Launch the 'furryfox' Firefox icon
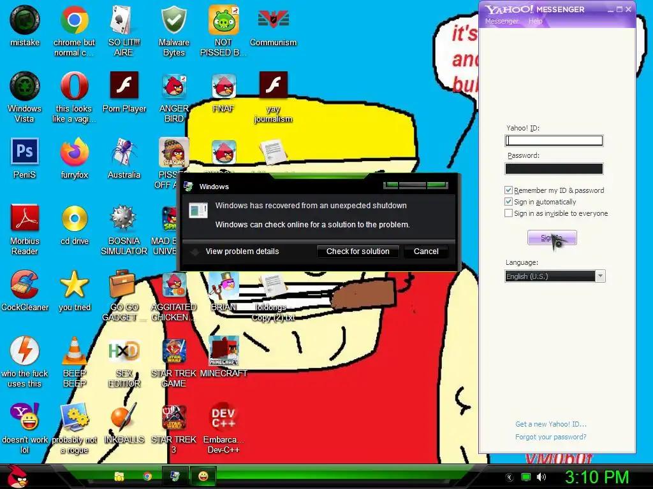Image resolution: width=653 pixels, height=489 pixels. [74, 152]
